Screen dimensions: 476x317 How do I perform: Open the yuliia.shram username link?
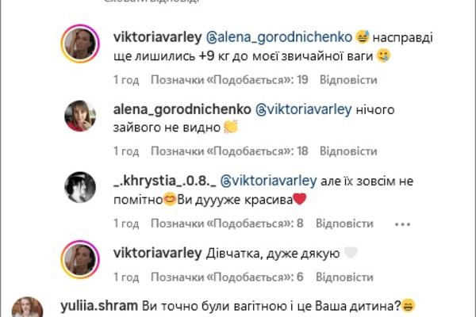tap(99, 306)
